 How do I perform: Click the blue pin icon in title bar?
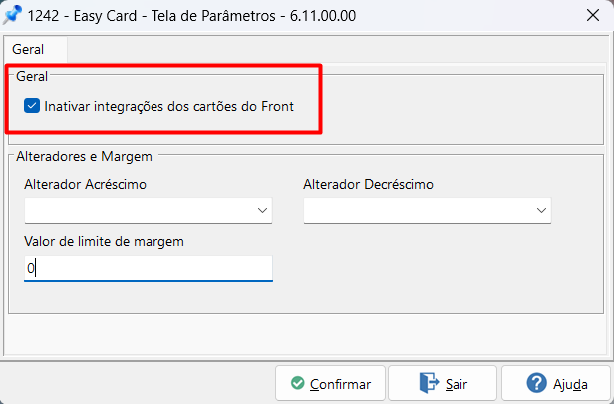pos(14,15)
